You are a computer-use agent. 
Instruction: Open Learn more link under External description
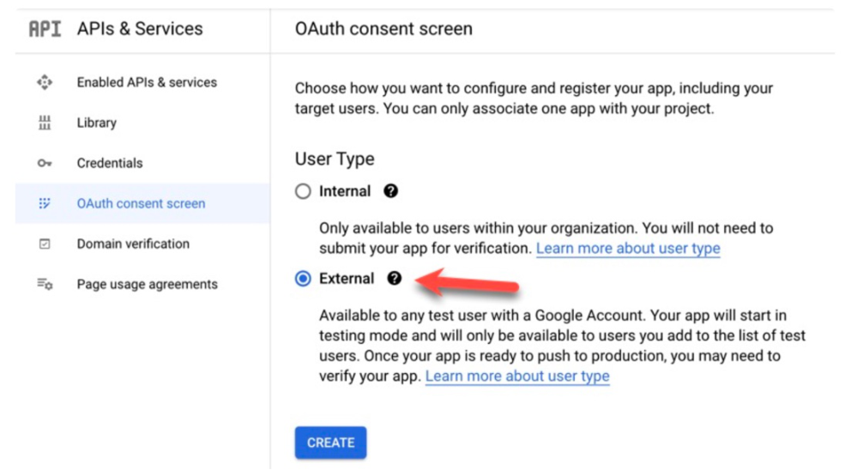coord(517,377)
